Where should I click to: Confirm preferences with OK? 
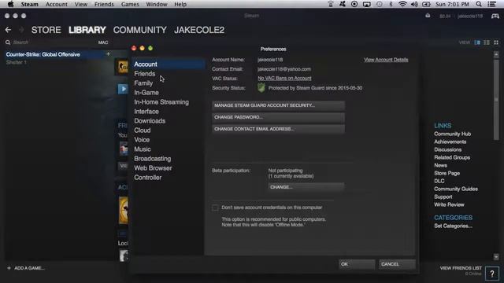point(357,264)
